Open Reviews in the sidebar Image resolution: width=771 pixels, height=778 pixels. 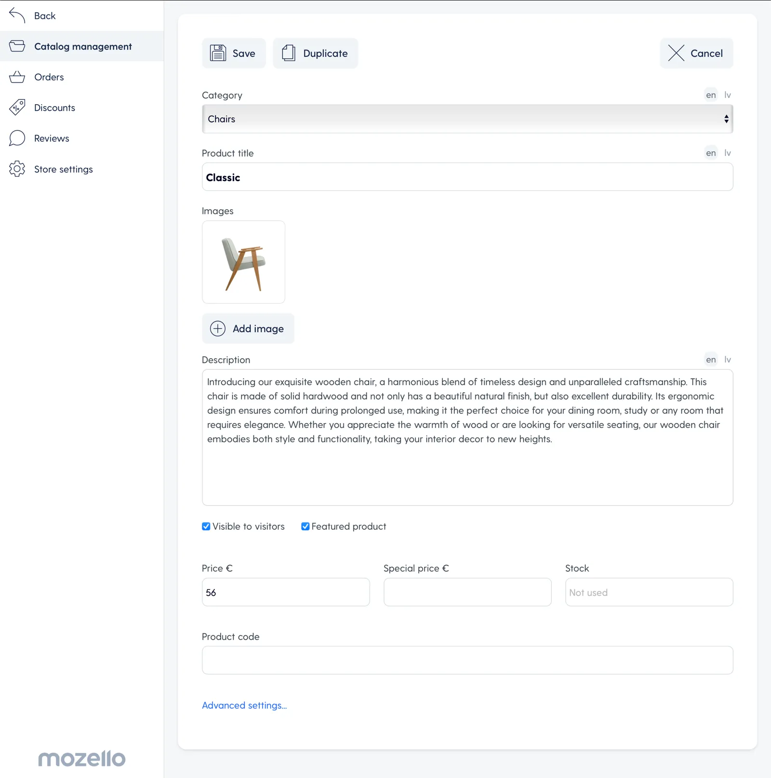pos(52,139)
